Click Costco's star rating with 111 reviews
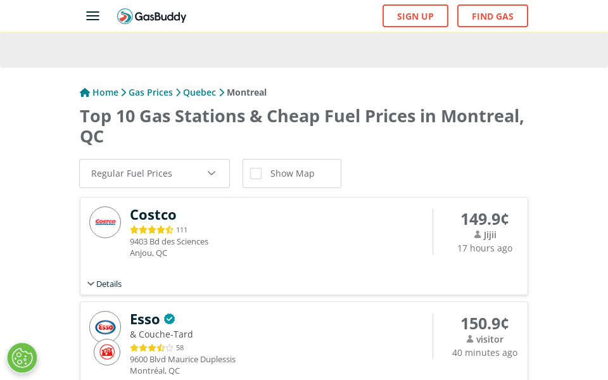Viewport: 608px width, 380px height. (x=152, y=229)
